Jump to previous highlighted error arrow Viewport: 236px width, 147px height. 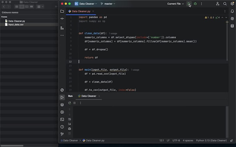tap(222, 18)
